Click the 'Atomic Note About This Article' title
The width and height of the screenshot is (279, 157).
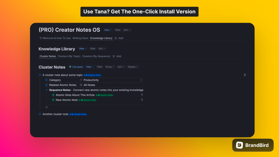75,95
